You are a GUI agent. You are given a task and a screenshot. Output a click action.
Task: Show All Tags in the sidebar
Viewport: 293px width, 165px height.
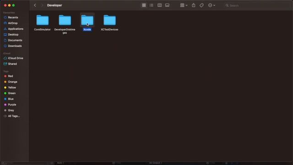coord(14,116)
